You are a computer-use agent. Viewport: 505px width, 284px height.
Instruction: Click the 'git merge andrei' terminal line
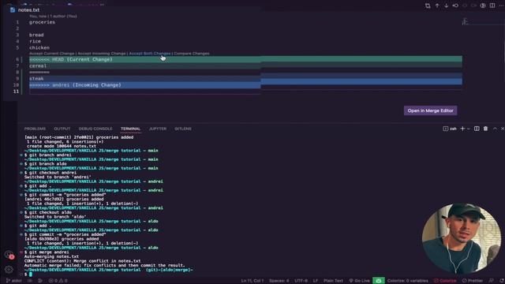tap(47, 252)
